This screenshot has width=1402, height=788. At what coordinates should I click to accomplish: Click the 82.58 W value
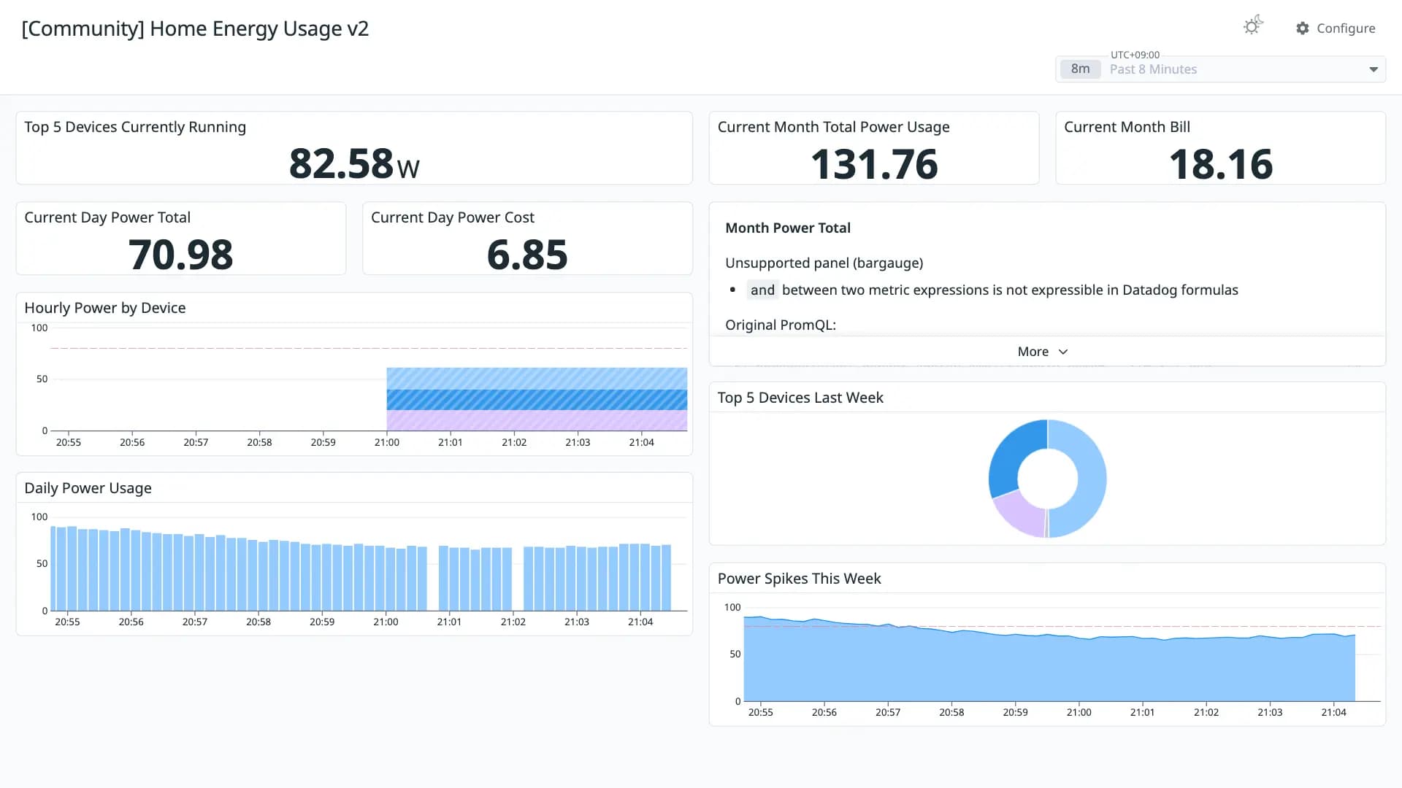354,163
